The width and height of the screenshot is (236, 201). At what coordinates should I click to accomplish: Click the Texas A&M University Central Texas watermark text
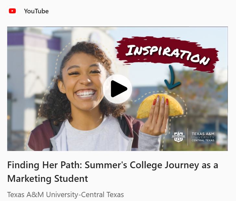(x=203, y=137)
